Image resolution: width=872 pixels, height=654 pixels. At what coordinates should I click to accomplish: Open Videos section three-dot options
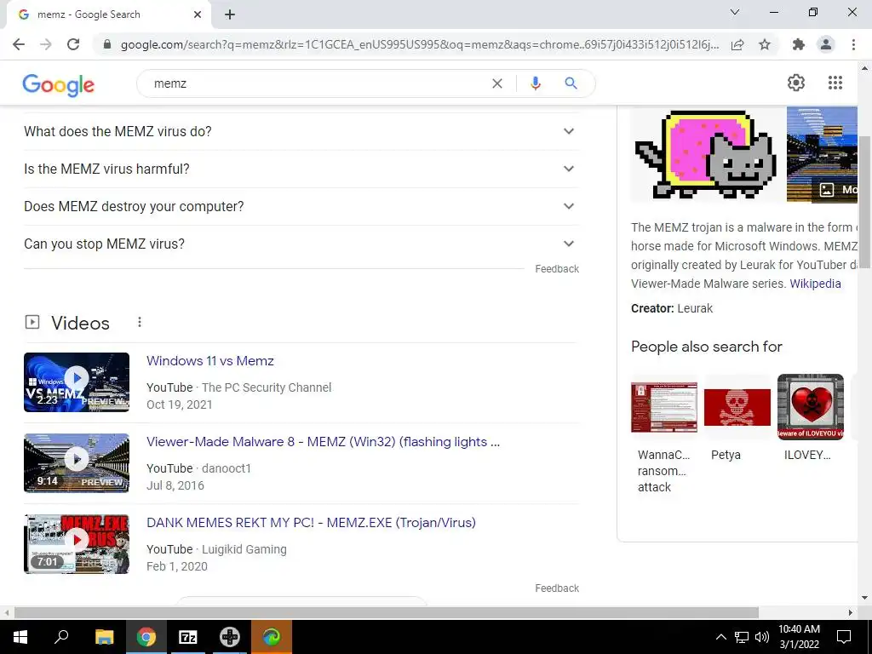(x=140, y=322)
